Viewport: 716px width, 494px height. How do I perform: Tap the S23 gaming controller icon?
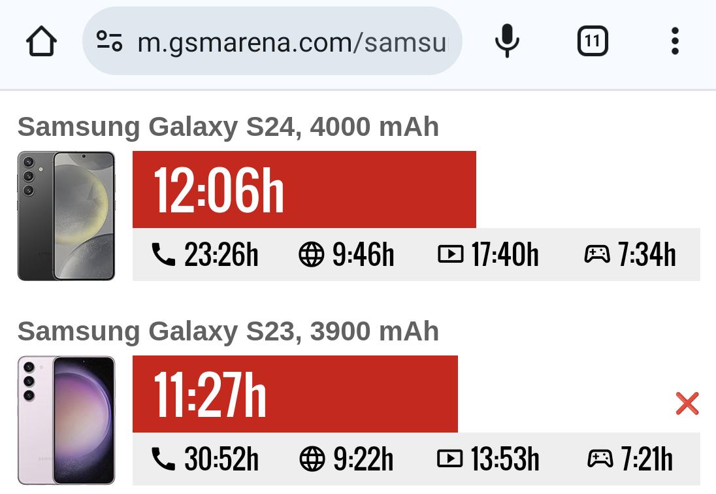pyautogui.click(x=600, y=459)
